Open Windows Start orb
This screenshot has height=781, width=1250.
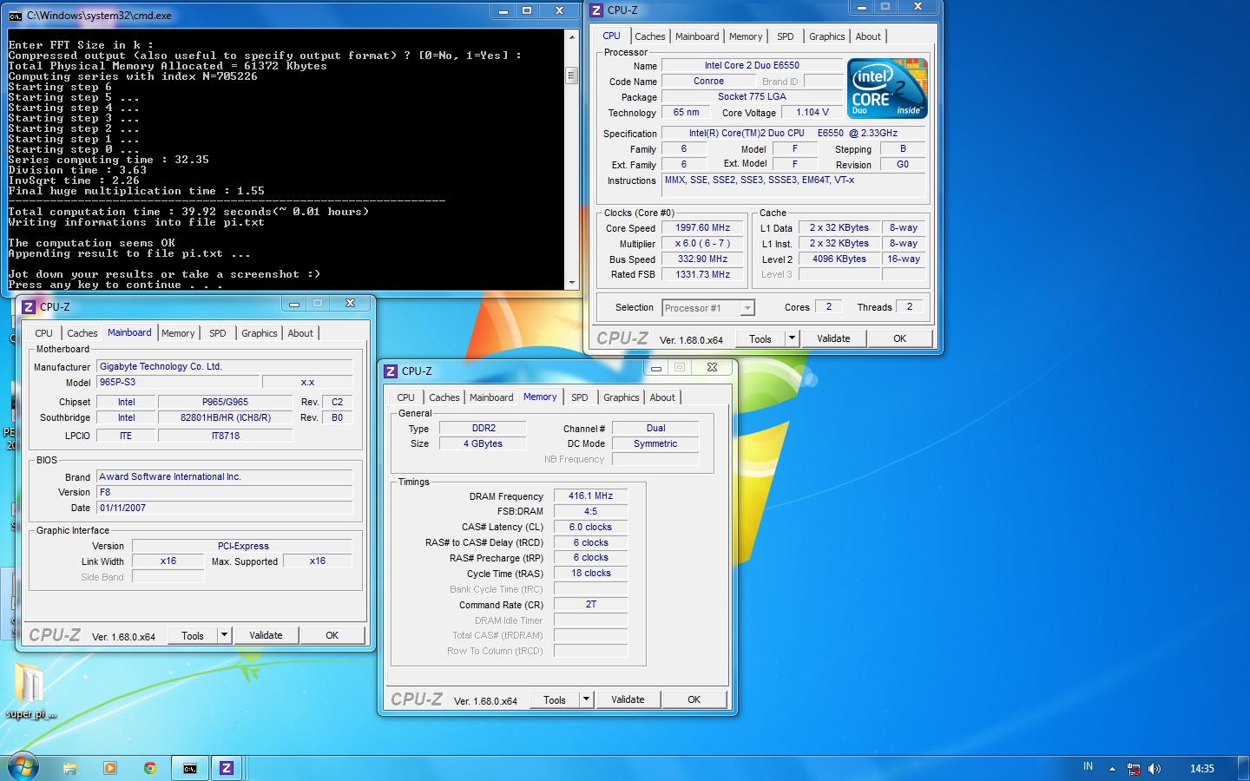tap(23, 767)
